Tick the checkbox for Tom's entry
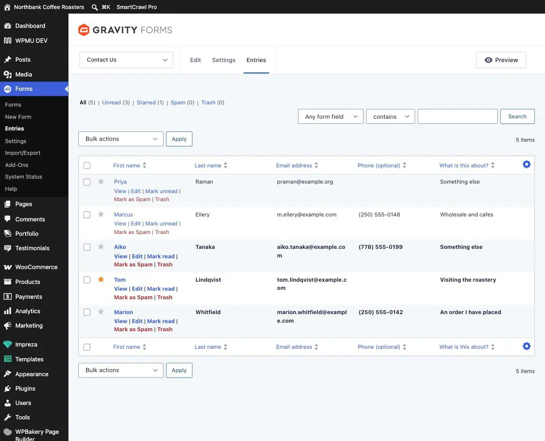The height and width of the screenshot is (441, 545). (87, 280)
